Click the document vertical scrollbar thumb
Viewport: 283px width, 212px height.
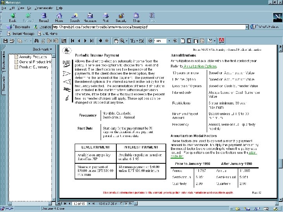coord(281,163)
